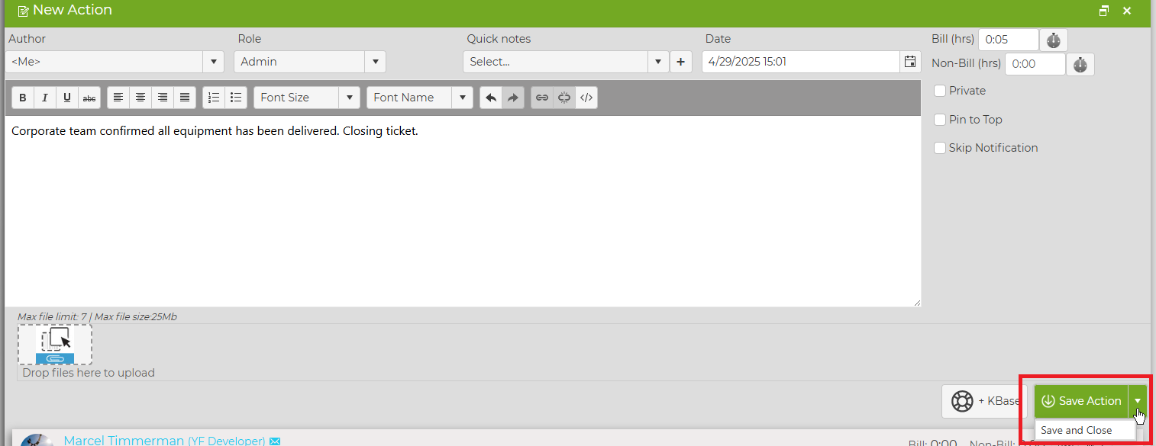The height and width of the screenshot is (446, 1156).
Task: Open the calendar date picker
Action: click(x=909, y=62)
